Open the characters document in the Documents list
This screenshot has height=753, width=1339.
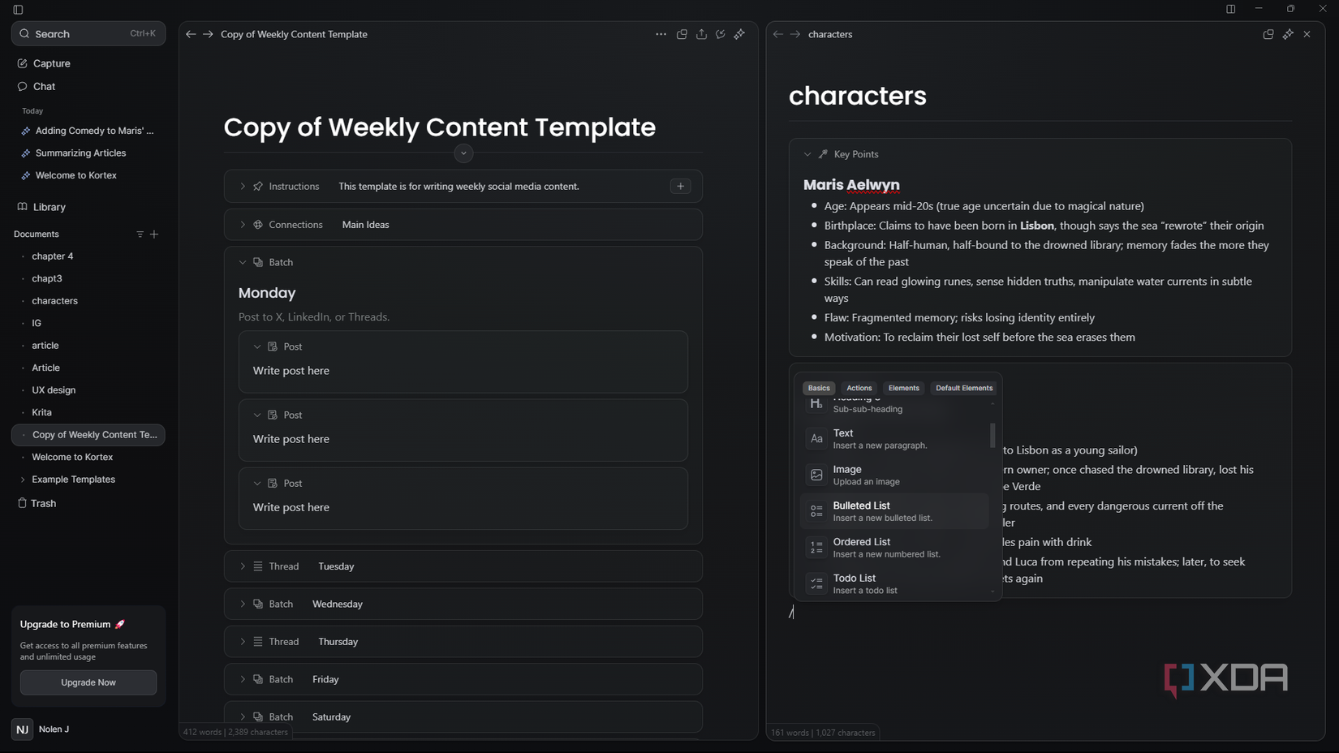(x=54, y=301)
